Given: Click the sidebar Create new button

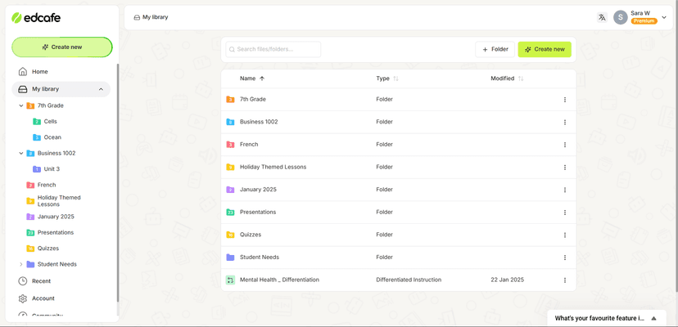Looking at the screenshot, I should (62, 47).
